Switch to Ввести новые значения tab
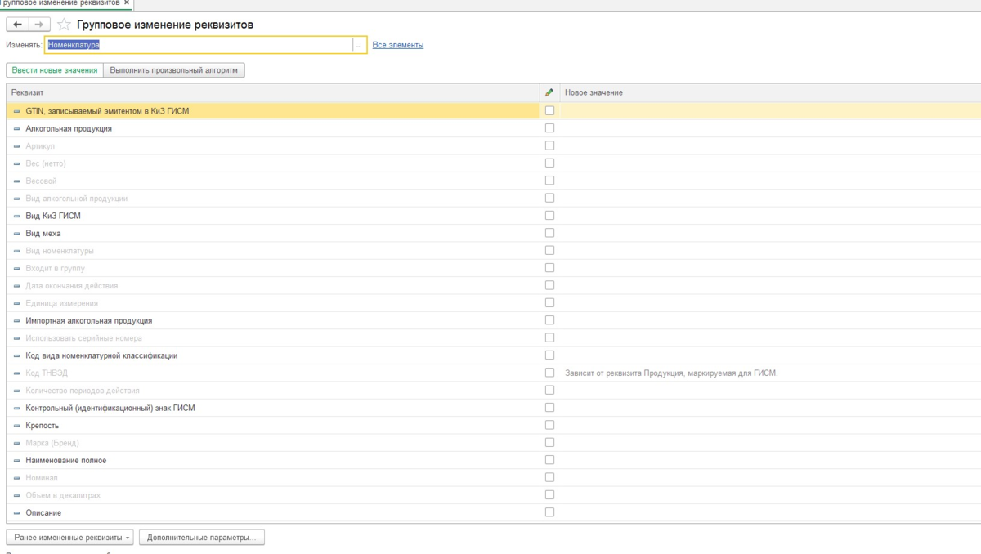Screen dimensions: 981x554 [54, 70]
